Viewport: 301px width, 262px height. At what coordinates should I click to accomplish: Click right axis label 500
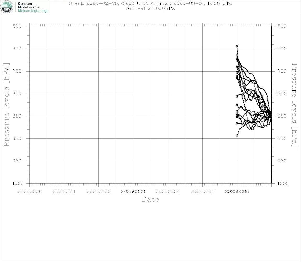coord(282,26)
